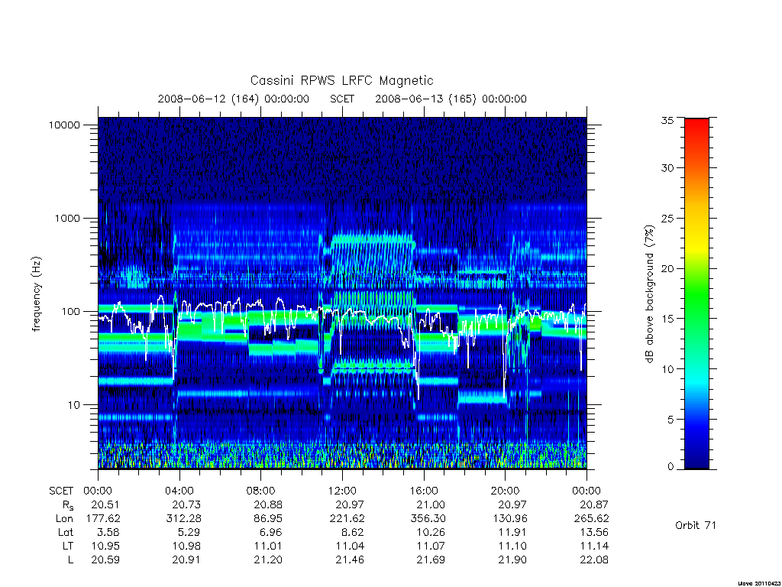Viewport: 782px width, 587px height.
Task: Click the Rs value 21.00
Action: tap(431, 504)
